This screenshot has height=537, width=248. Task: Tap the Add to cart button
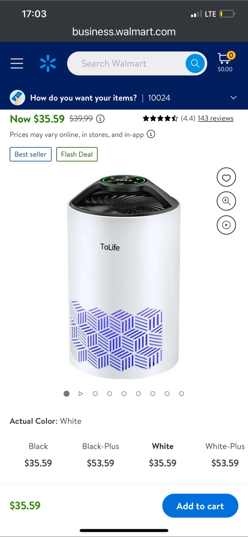click(200, 506)
